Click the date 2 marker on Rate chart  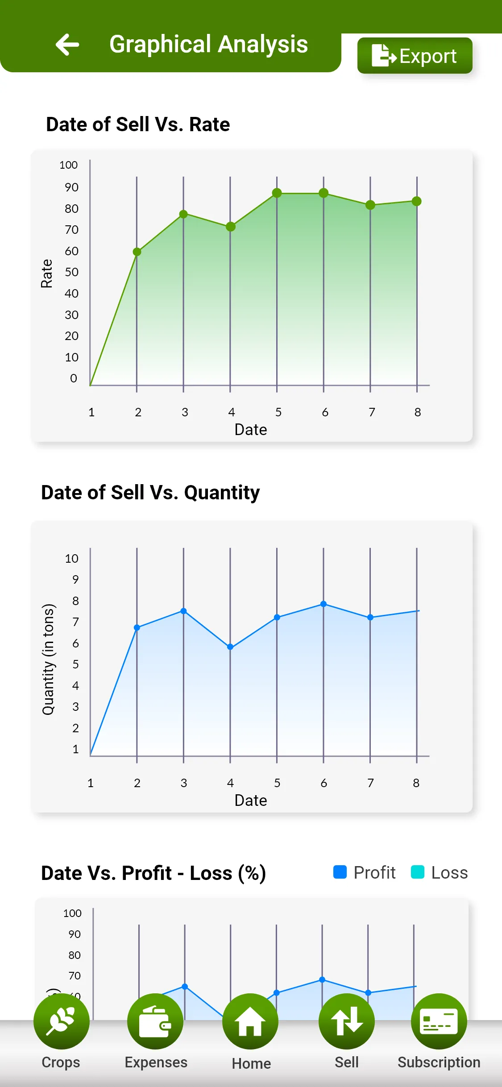click(137, 252)
